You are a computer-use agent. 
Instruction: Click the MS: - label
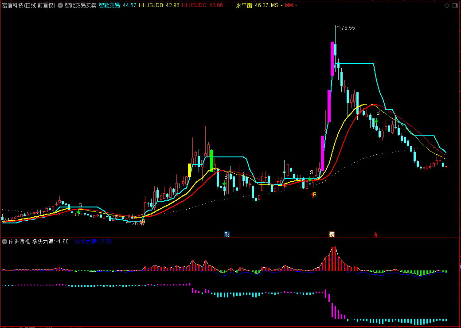pos(277,5)
